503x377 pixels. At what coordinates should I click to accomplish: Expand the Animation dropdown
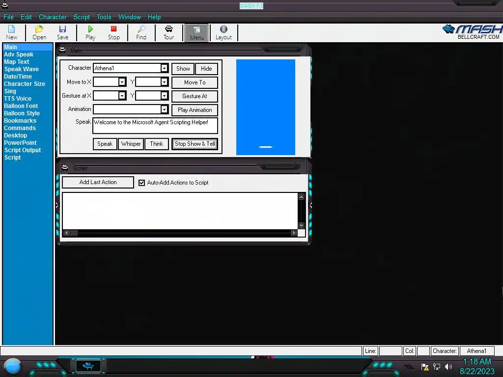tap(164, 109)
